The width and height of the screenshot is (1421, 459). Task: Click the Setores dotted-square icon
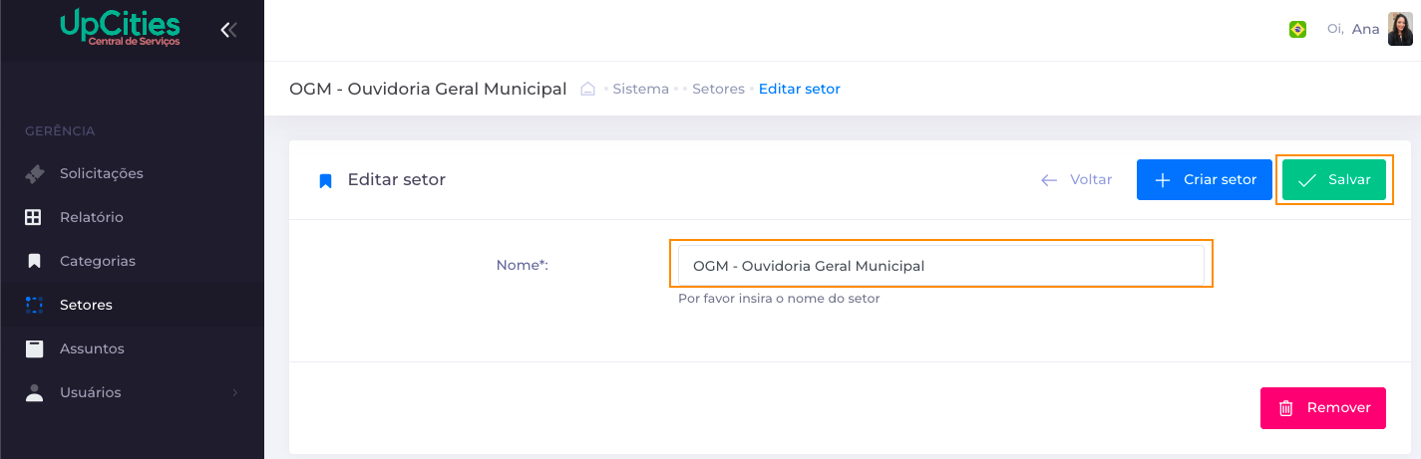(x=34, y=305)
